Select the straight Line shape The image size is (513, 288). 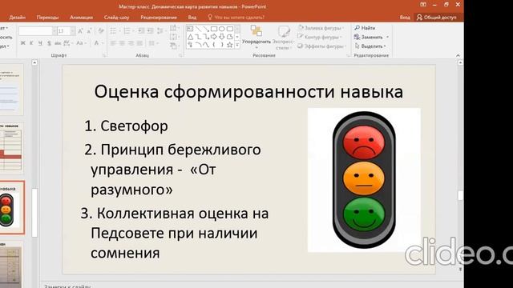pos(198,29)
